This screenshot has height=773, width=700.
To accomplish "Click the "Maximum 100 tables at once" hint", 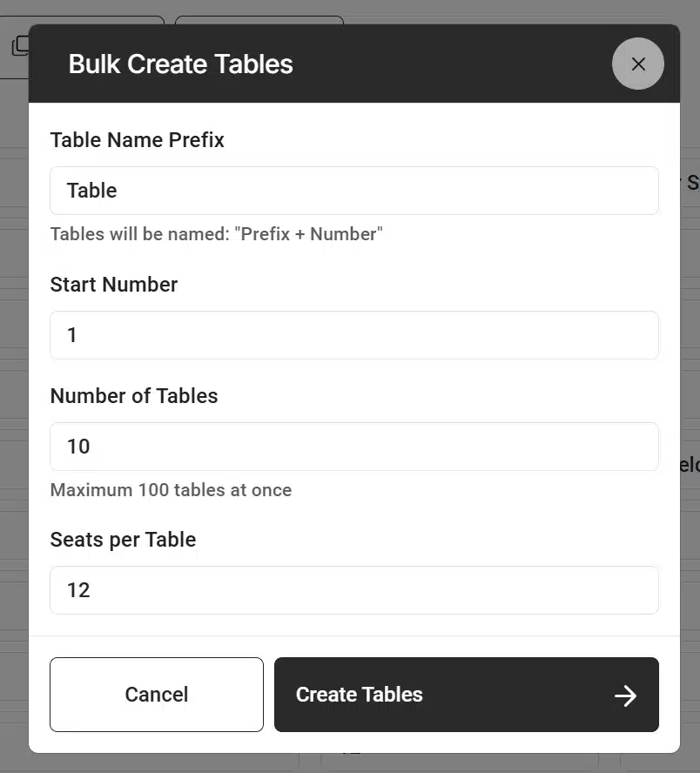I will [171, 489].
